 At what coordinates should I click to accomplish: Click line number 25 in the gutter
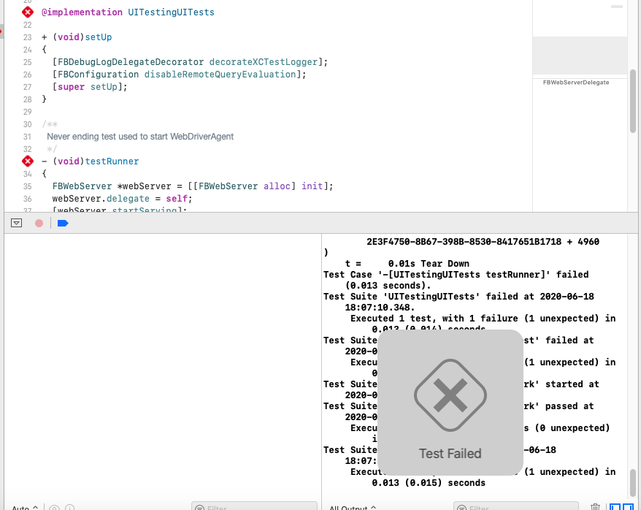point(28,62)
